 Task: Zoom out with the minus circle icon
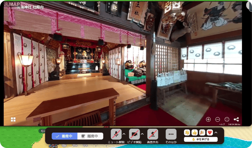pos(217,119)
